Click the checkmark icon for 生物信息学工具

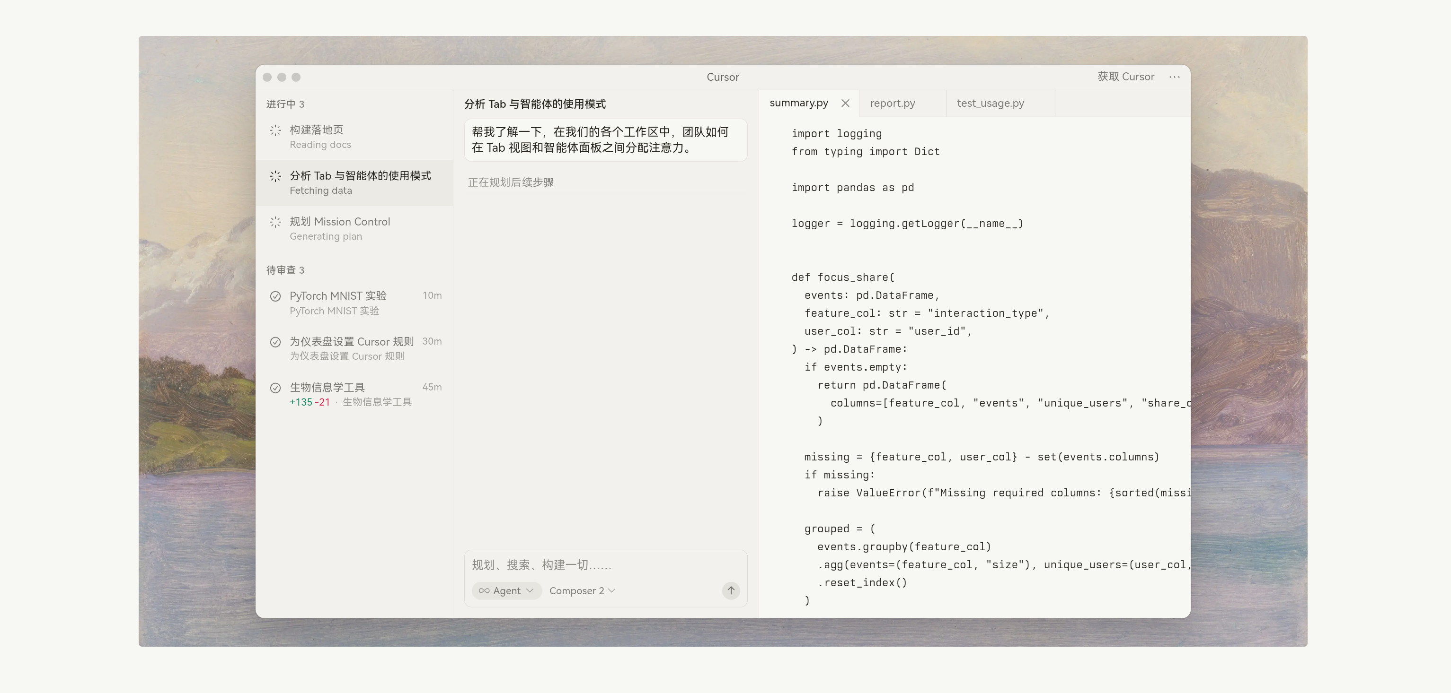click(x=275, y=388)
